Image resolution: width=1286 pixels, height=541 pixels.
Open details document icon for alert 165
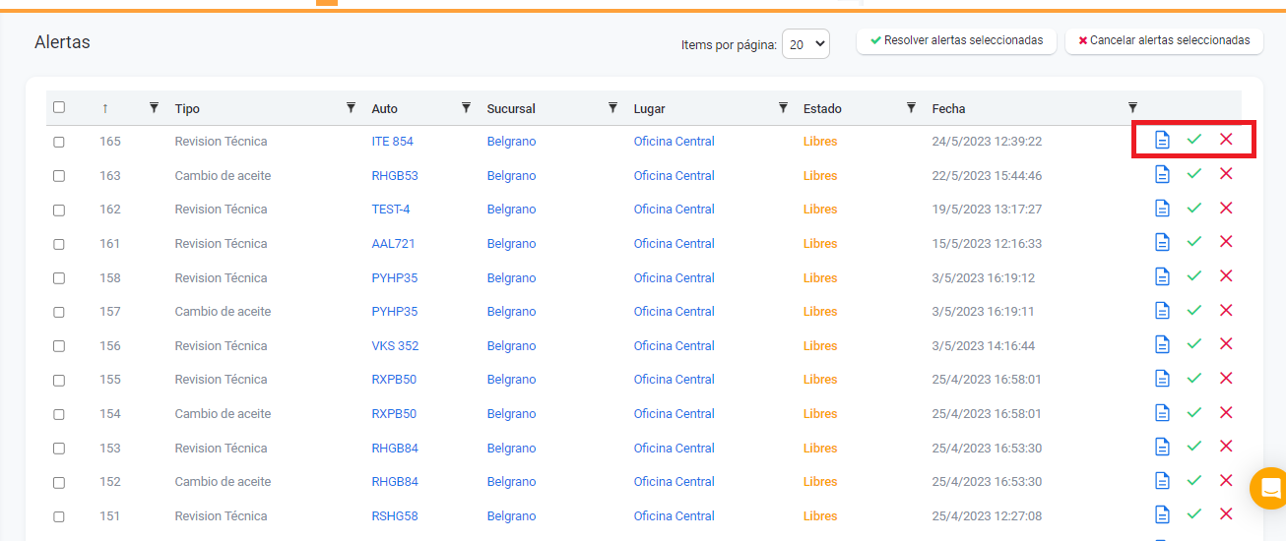pyautogui.click(x=1162, y=141)
